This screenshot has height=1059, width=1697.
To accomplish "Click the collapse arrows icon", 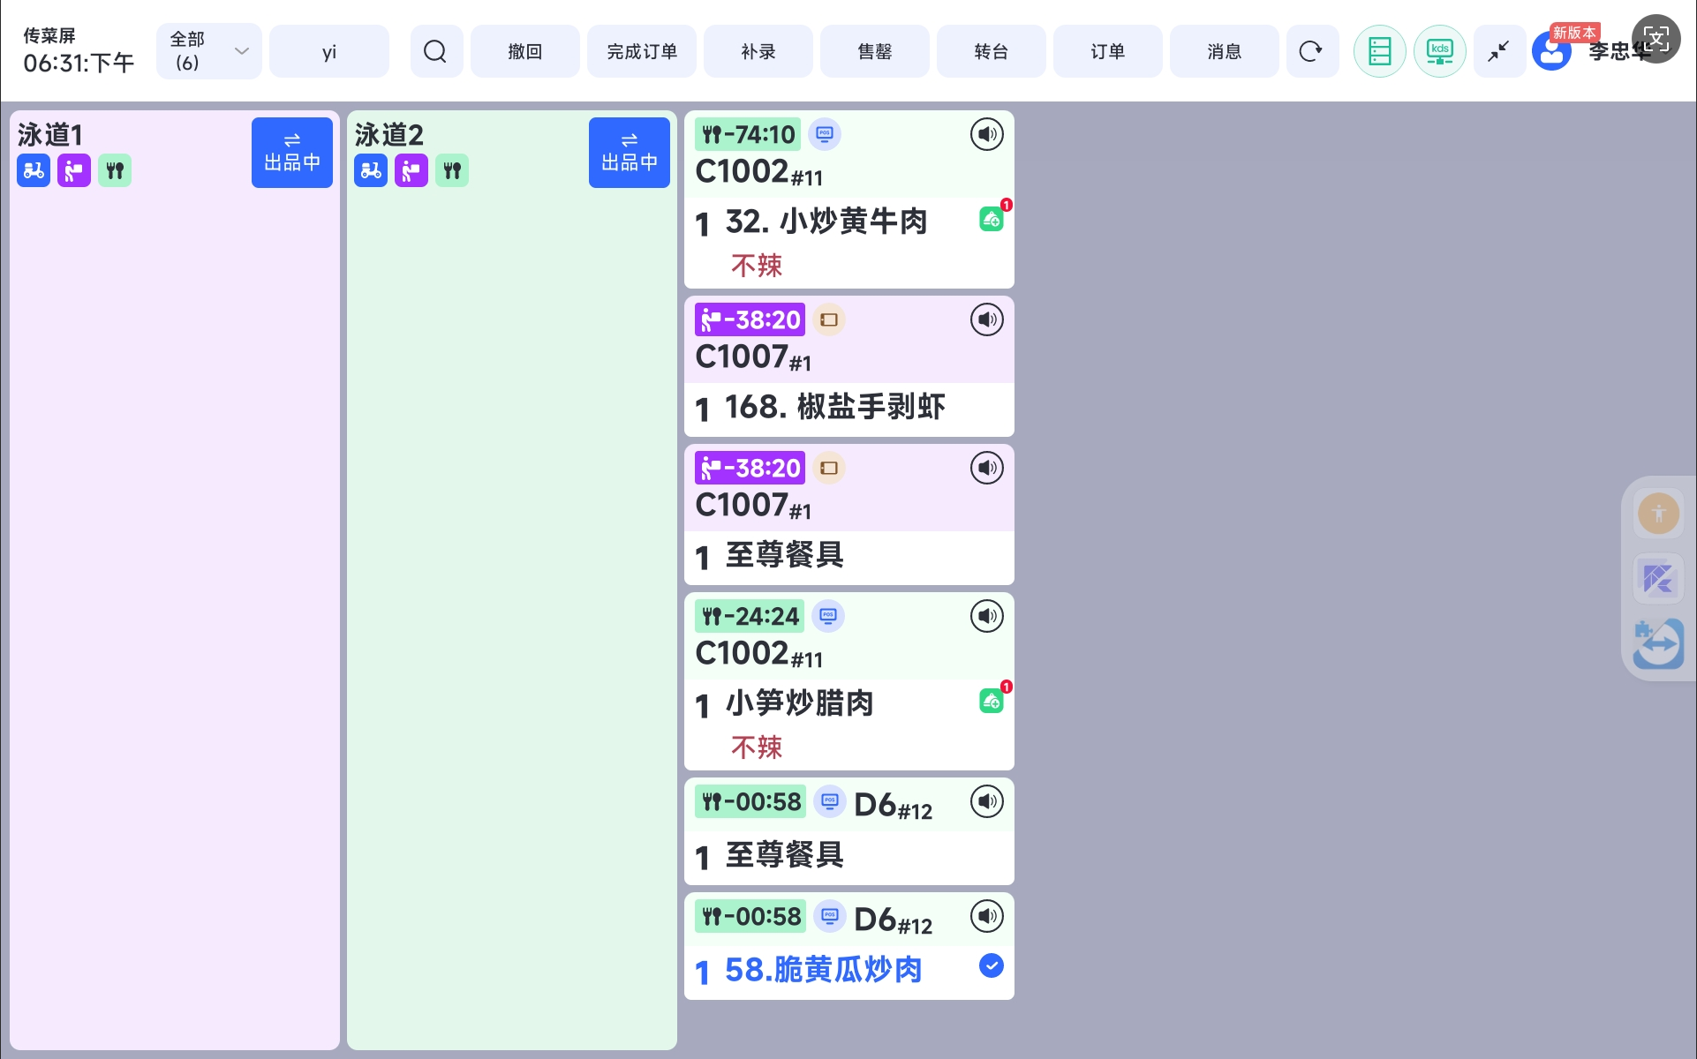I will (1498, 51).
